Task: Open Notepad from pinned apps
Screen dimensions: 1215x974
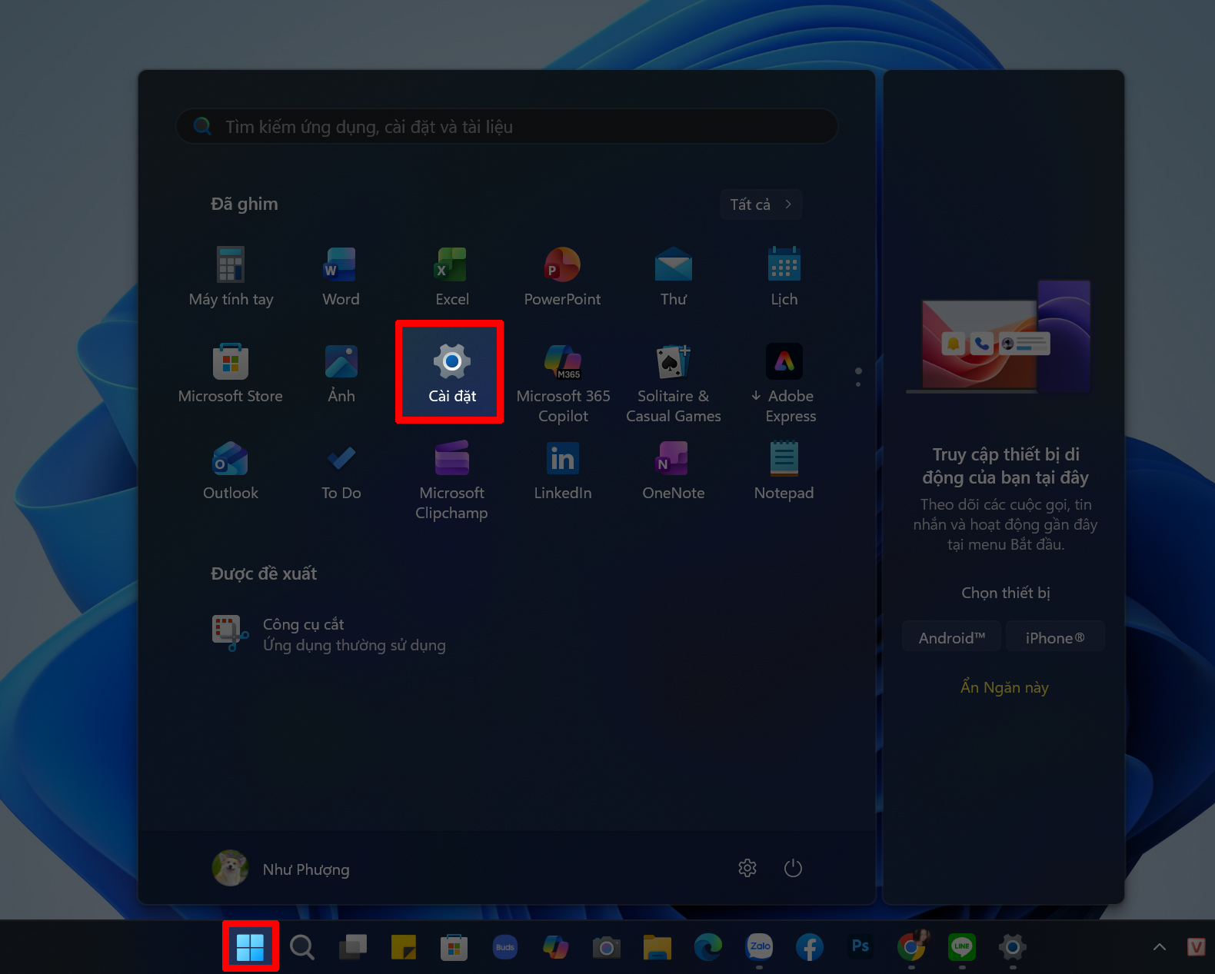Action: (784, 470)
